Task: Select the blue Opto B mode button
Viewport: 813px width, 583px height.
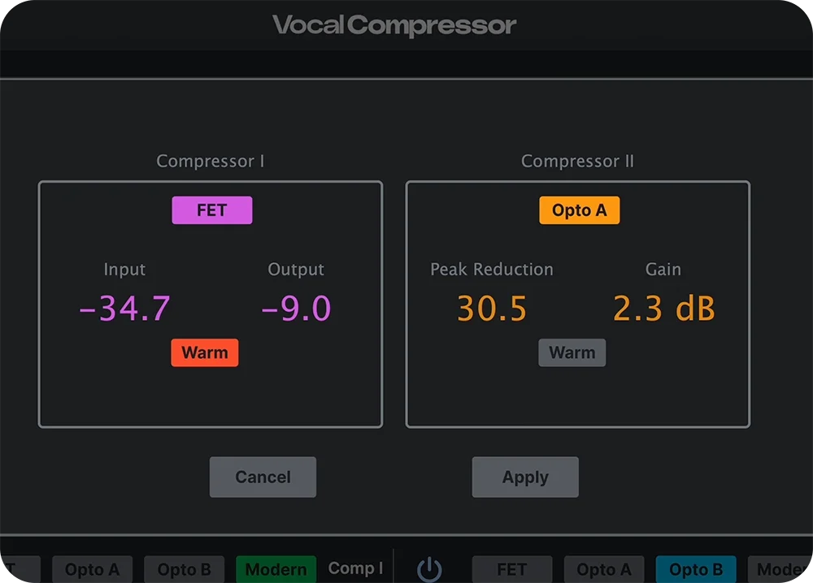Action: [x=696, y=569]
